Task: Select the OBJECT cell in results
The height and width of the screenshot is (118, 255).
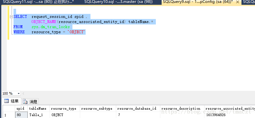Action: coord(65,115)
